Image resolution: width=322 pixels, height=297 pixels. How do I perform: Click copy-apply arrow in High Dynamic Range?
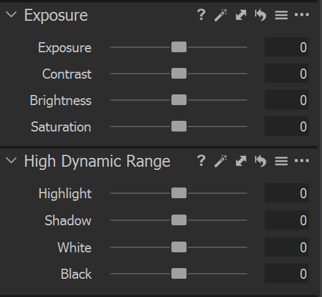click(x=241, y=161)
